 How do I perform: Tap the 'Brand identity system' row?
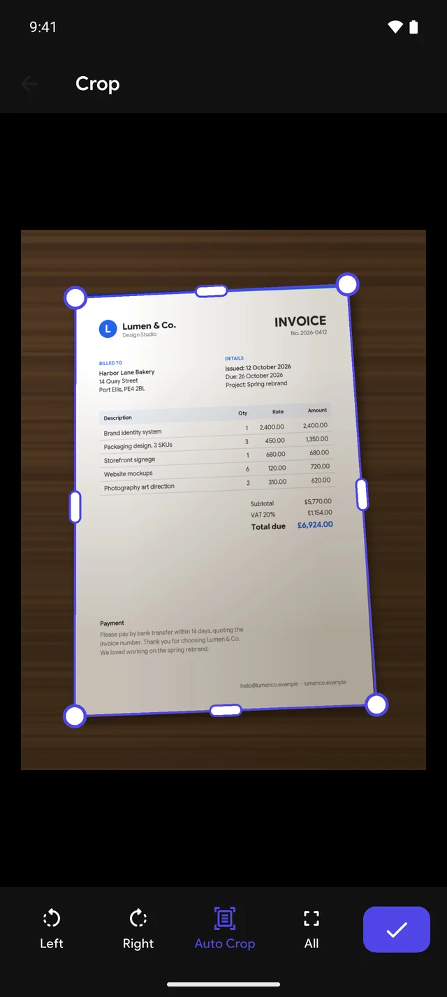click(x=216, y=429)
